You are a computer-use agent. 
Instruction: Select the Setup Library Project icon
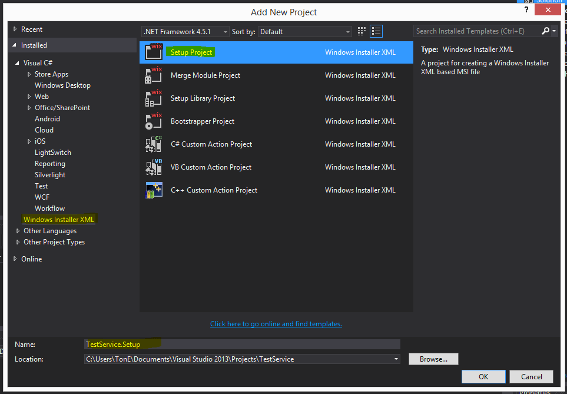[153, 98]
